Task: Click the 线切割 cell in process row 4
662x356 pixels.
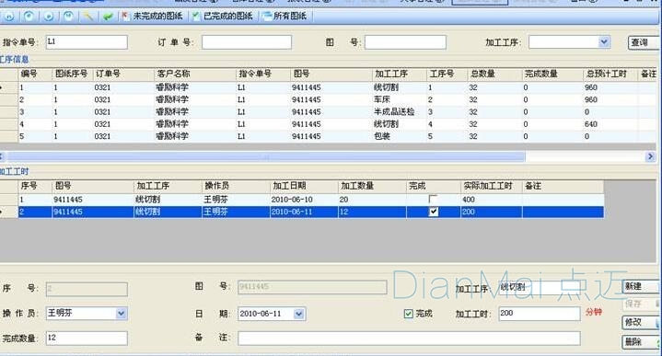Action: point(399,124)
